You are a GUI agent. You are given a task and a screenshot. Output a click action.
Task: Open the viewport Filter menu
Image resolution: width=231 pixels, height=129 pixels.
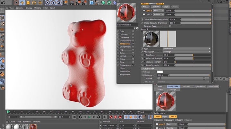[46, 8]
